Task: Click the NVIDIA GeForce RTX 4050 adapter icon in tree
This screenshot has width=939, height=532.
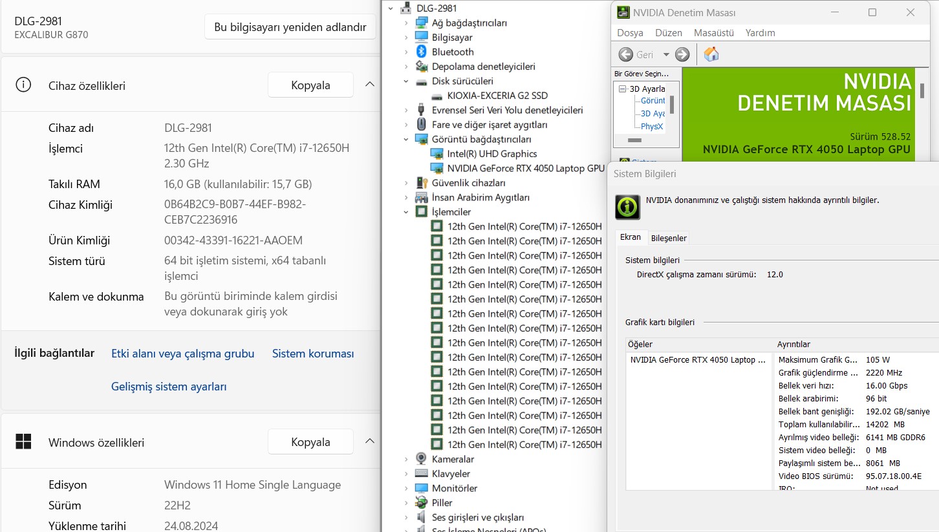Action: coord(437,168)
